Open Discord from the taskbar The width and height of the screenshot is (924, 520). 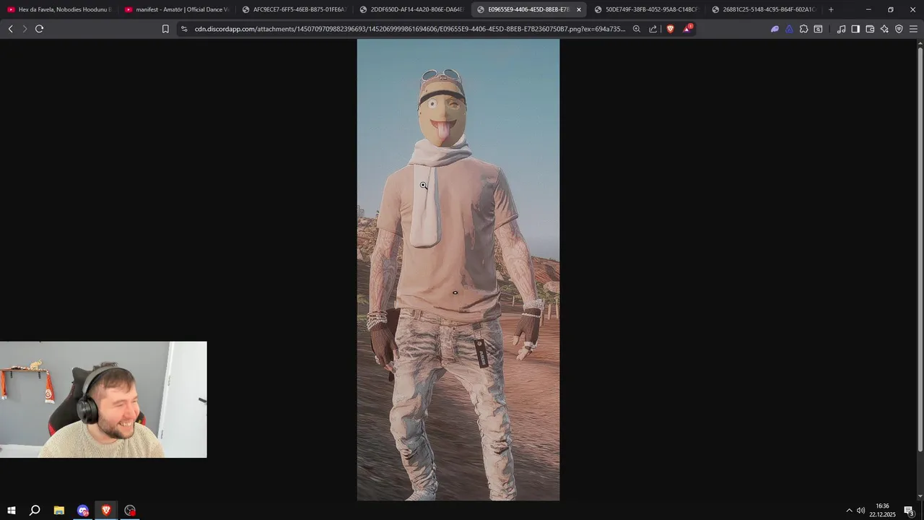tap(82, 511)
